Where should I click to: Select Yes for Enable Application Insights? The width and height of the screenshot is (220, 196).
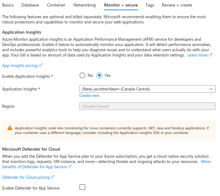click(100, 75)
